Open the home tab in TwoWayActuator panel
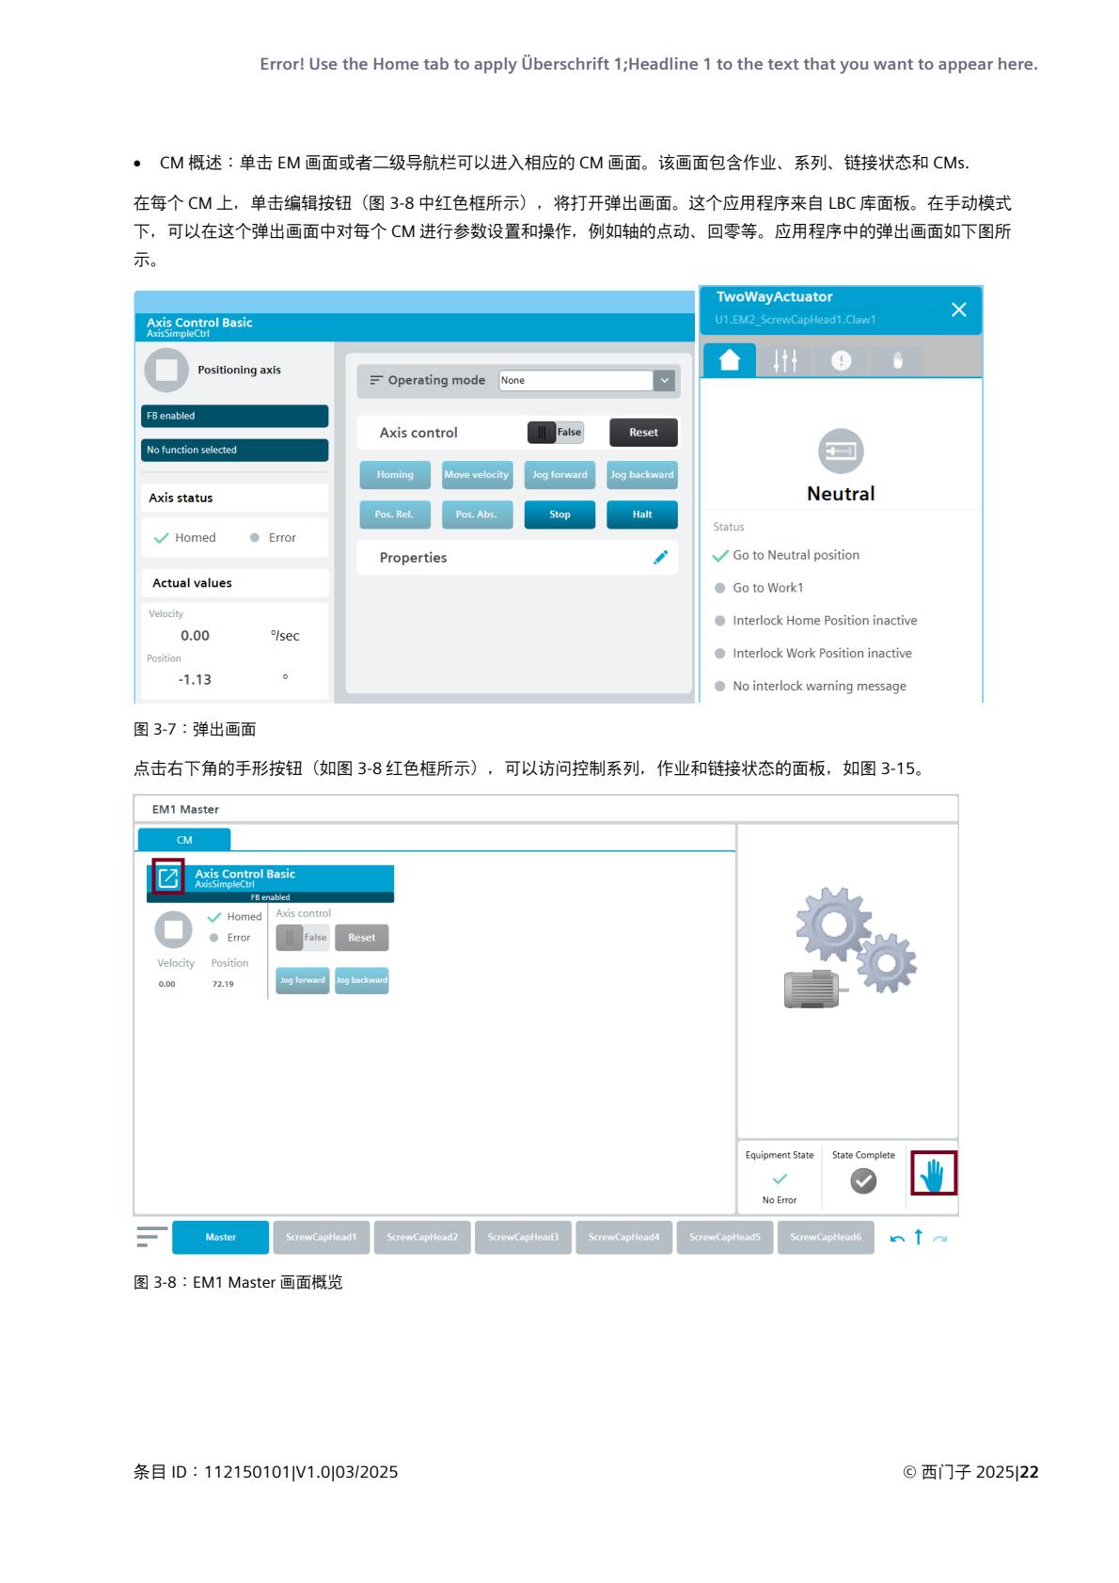1119x1583 pixels. pyautogui.click(x=730, y=360)
